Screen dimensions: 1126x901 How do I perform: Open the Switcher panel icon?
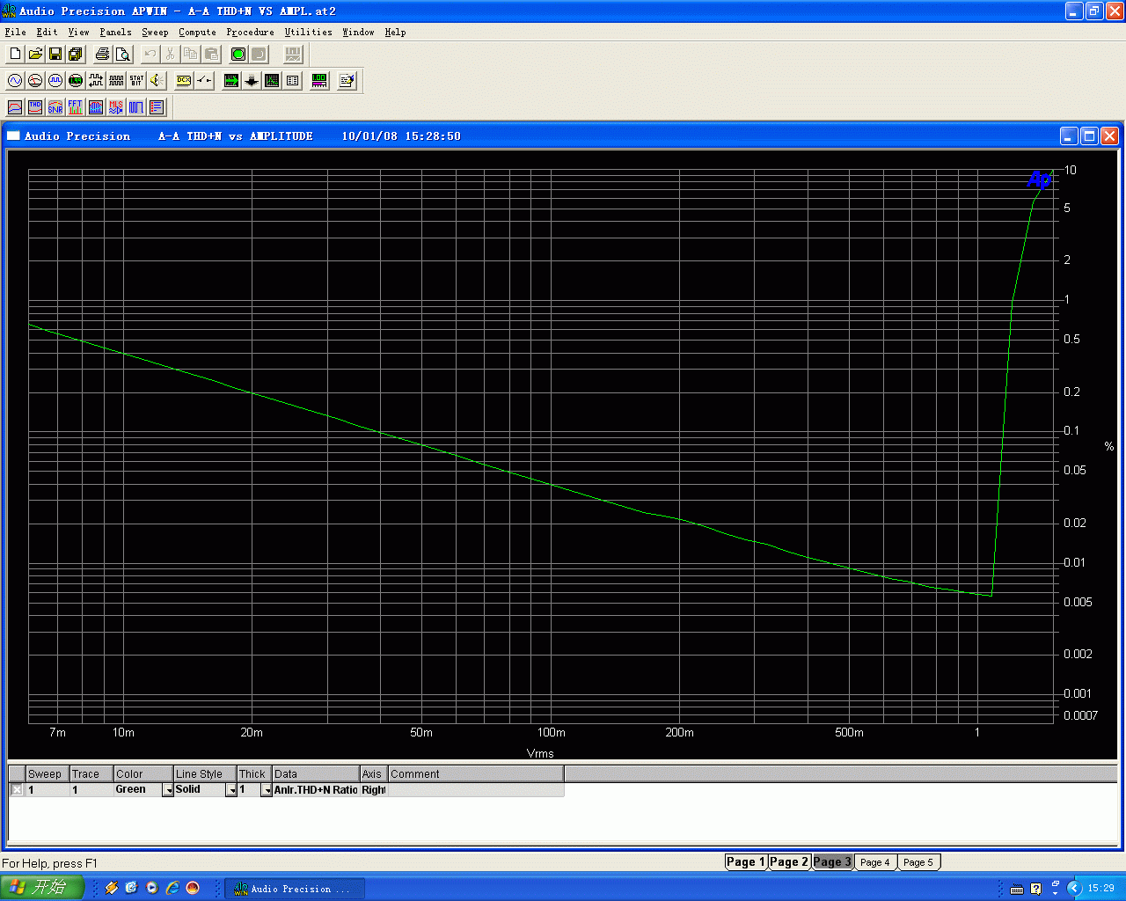coord(204,81)
